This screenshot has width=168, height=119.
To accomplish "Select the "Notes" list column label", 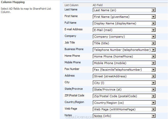I will coord(68,115).
